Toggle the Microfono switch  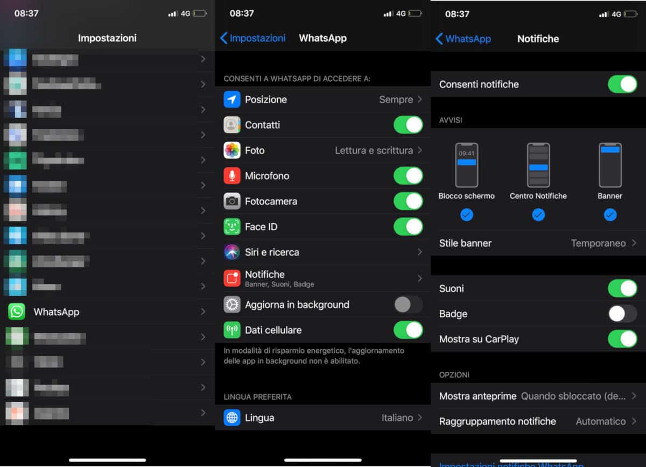coord(408,175)
